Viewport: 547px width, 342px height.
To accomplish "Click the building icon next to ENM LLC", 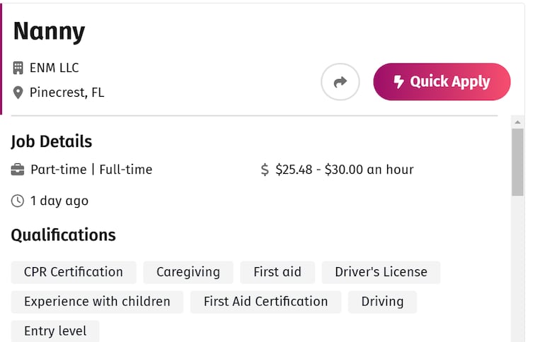I will [x=18, y=68].
